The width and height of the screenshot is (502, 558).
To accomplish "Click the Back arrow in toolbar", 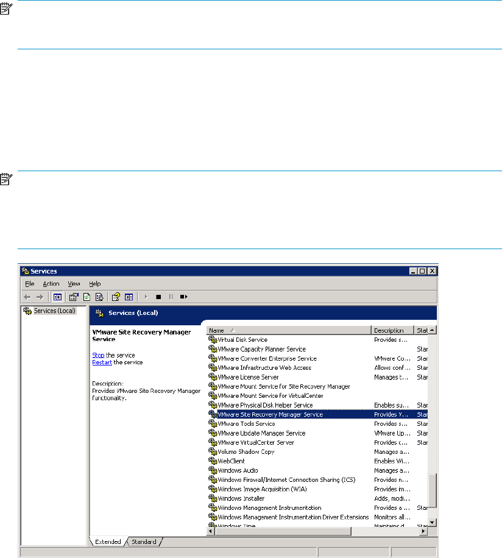I will click(27, 297).
